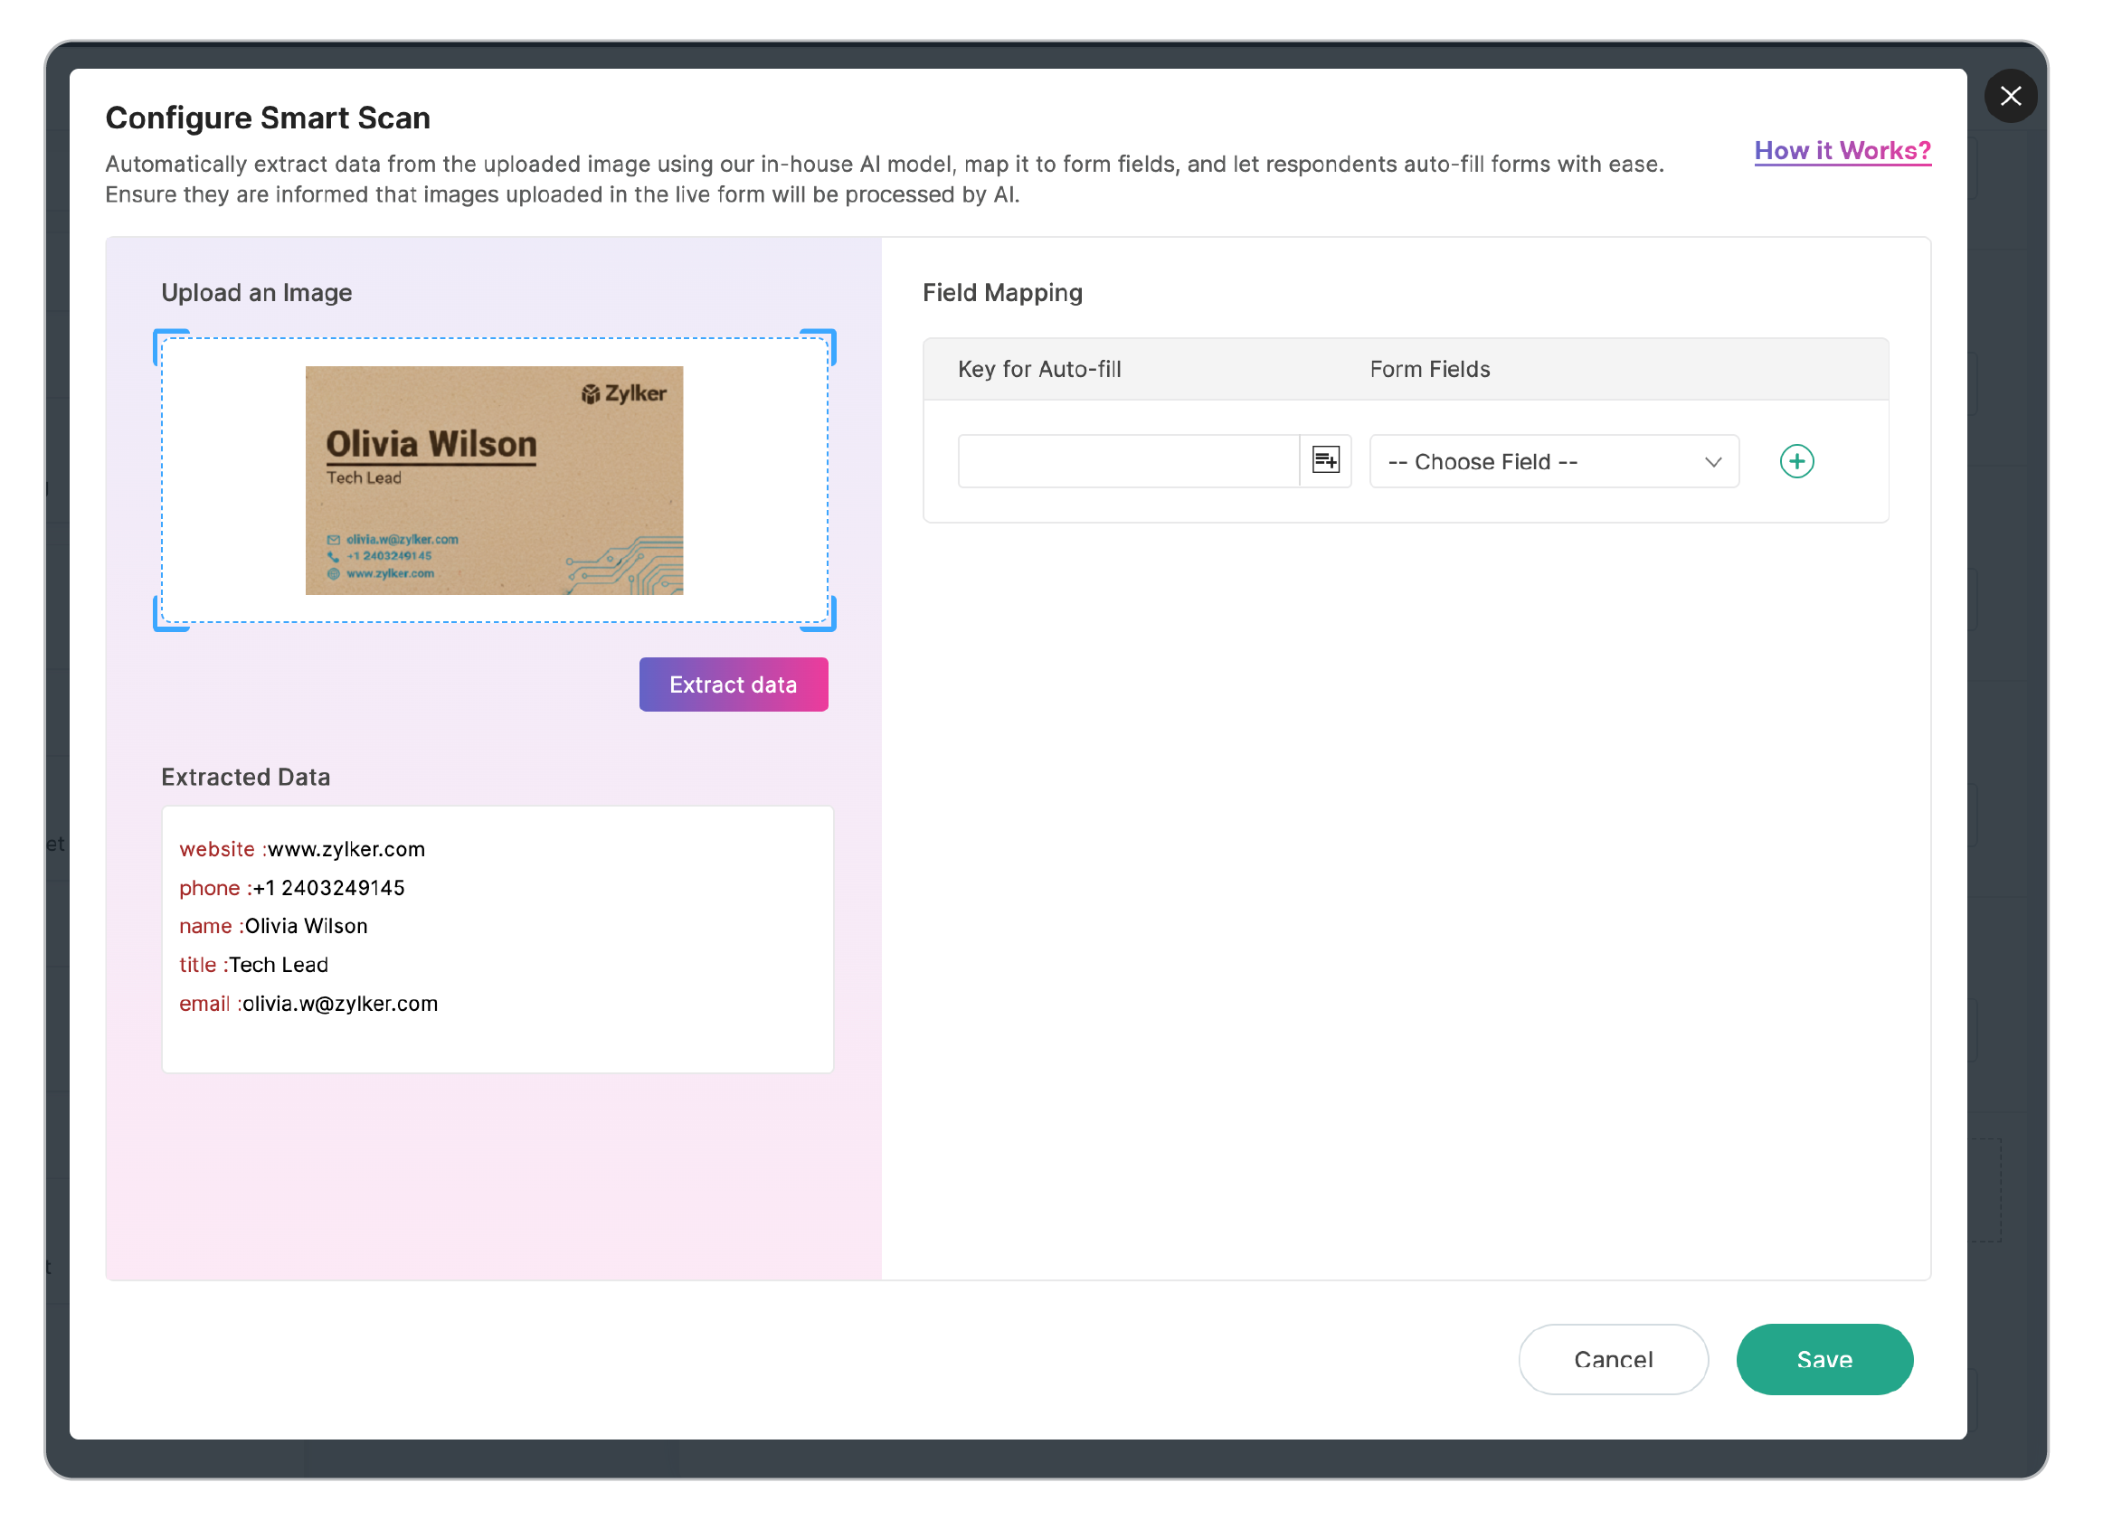Click the "website" key in Extracted Data
The image size is (2103, 1520).
(217, 849)
